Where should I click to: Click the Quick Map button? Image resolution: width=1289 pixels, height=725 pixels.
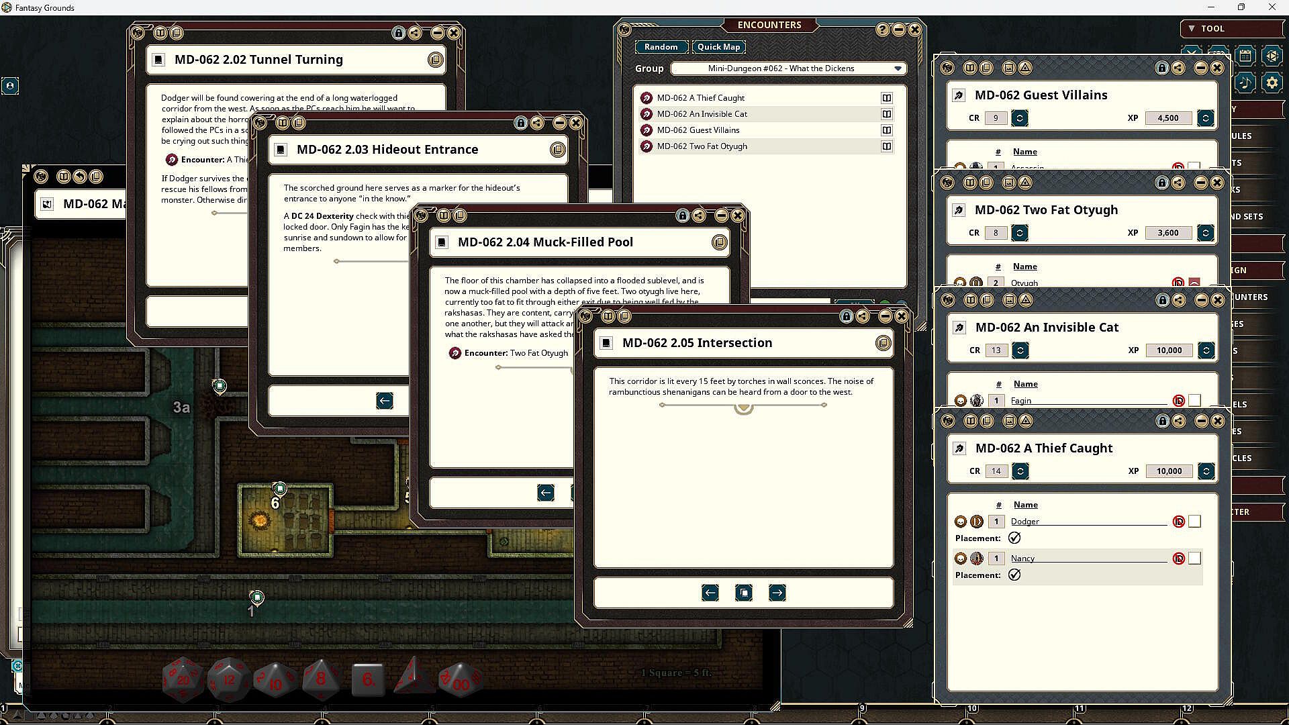pyautogui.click(x=718, y=47)
